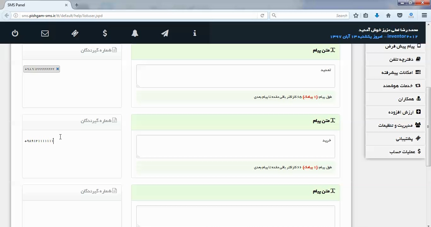Screen dimensions: 431x227
Task: Click resize grip of تمدید text box
Action: point(138,86)
